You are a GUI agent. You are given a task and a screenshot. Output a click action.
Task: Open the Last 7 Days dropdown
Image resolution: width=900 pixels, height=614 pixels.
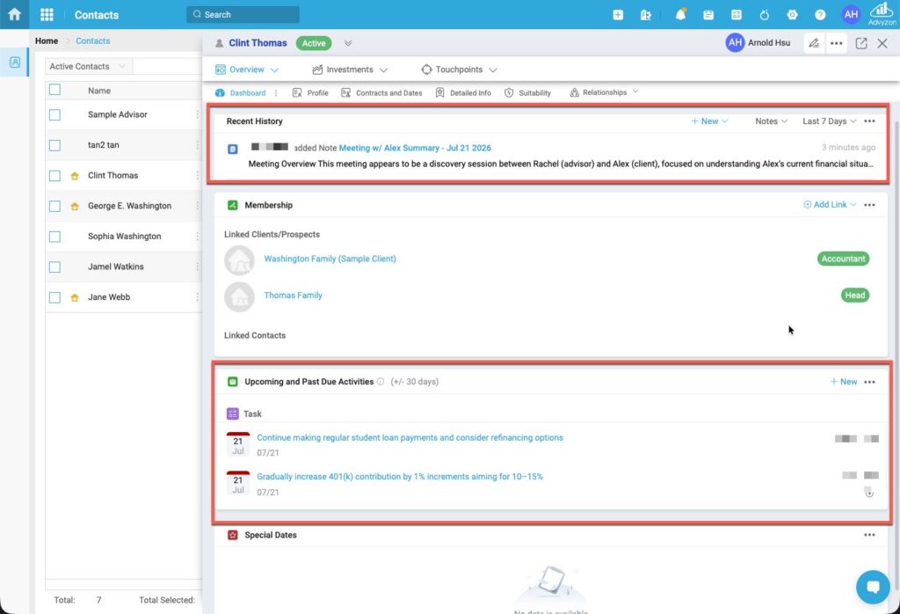(829, 121)
